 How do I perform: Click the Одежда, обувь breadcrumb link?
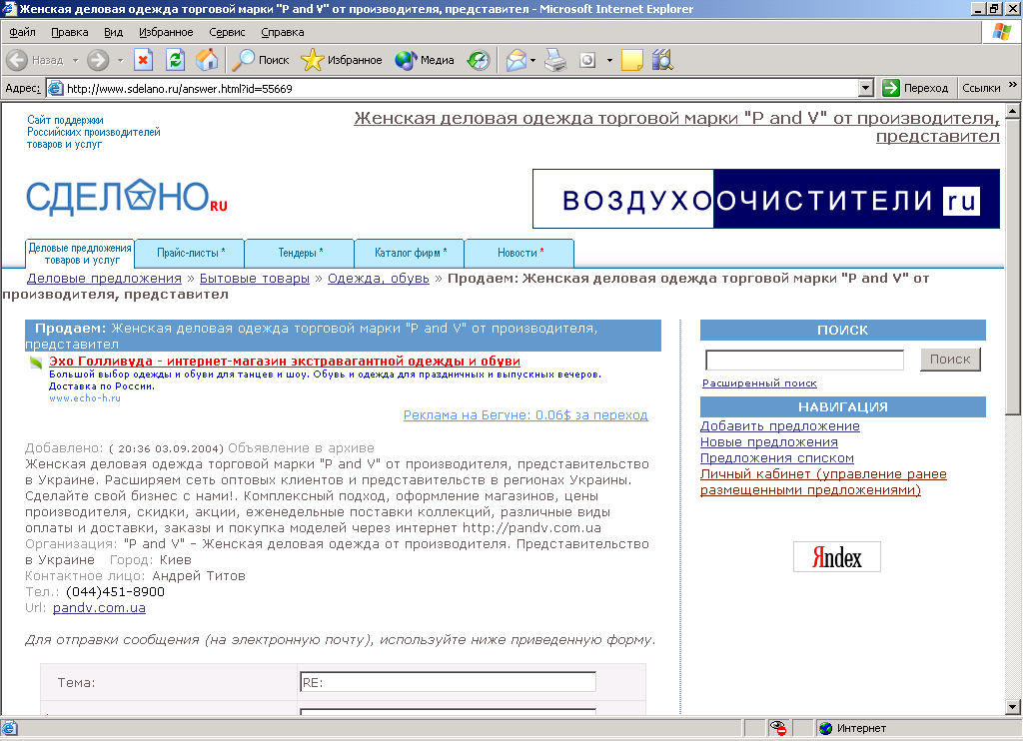pos(379,279)
